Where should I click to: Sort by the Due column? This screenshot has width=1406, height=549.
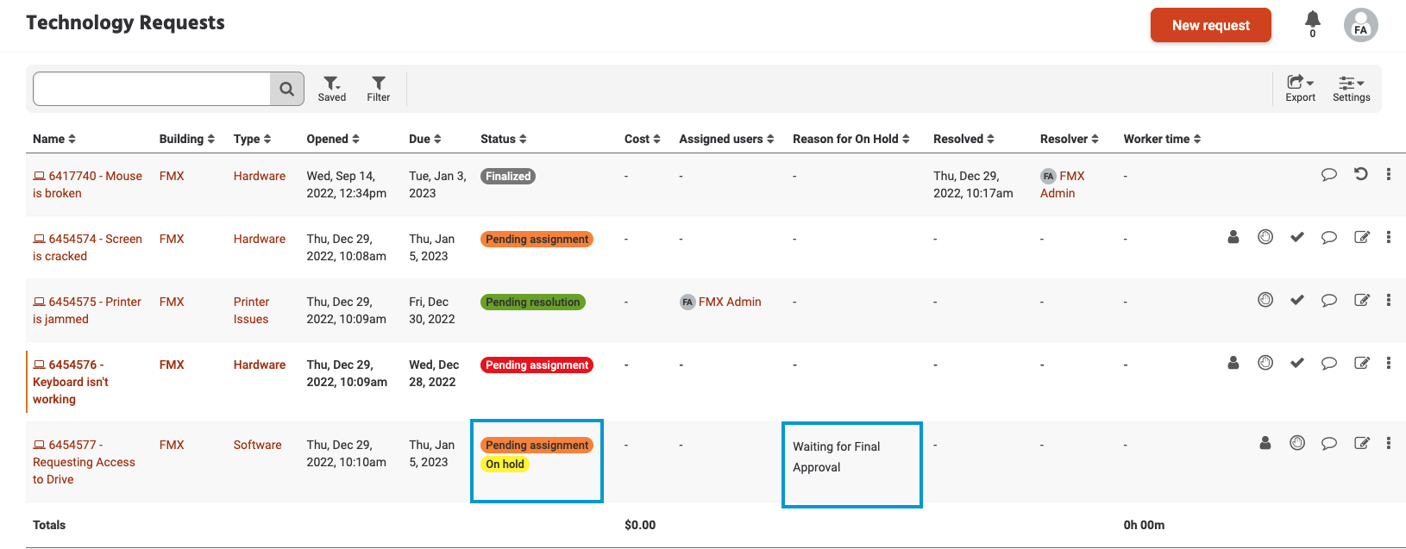coord(425,139)
